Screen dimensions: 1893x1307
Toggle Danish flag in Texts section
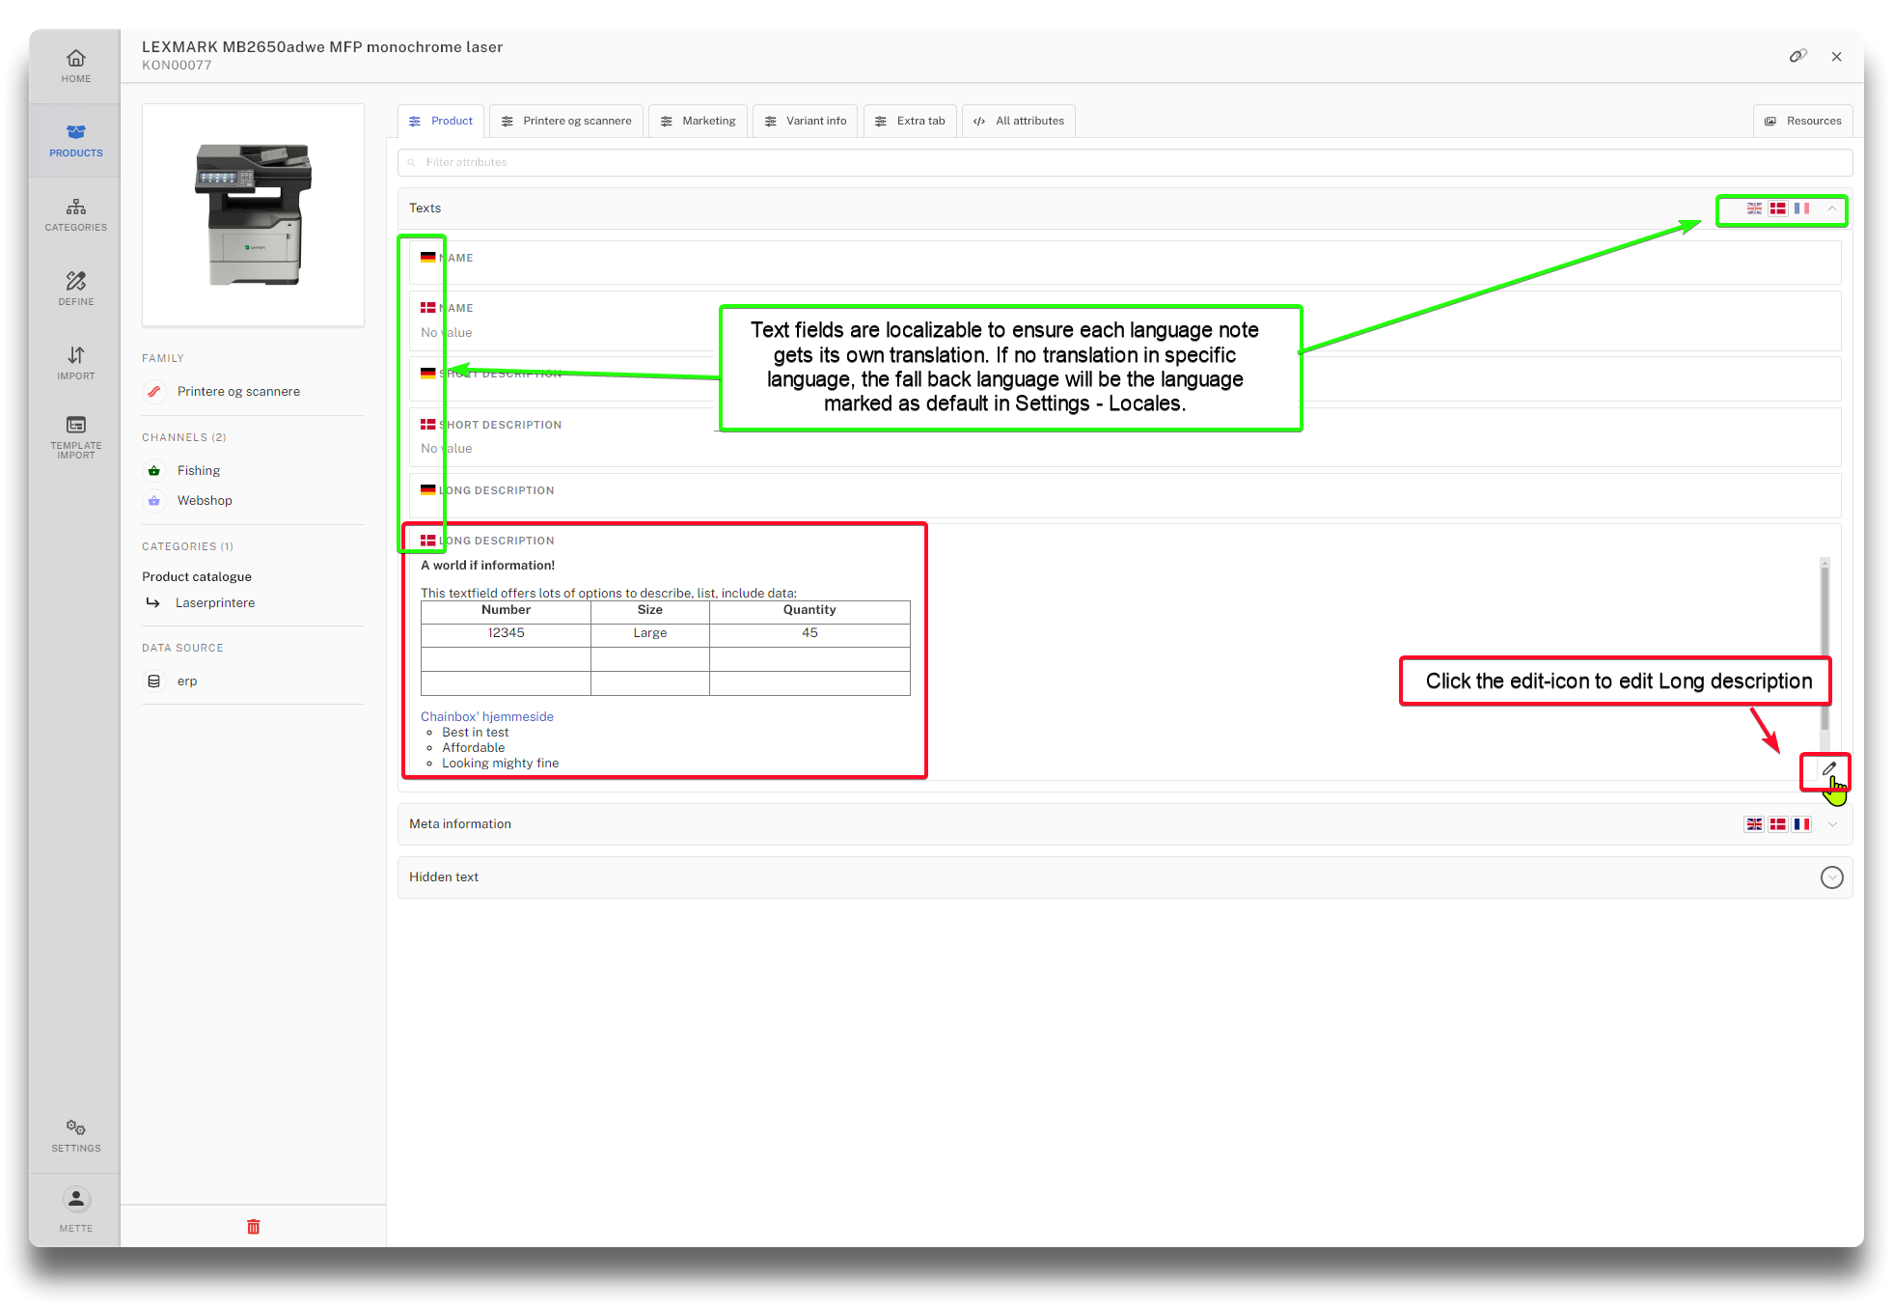click(x=1777, y=209)
